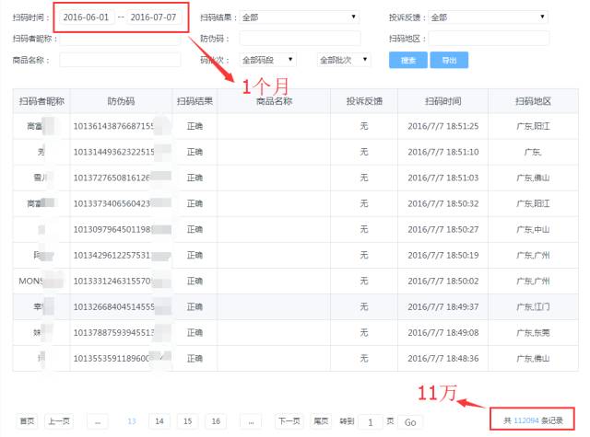Click the 扫码者昵称 column header
The height and width of the screenshot is (437, 590).
[41, 101]
